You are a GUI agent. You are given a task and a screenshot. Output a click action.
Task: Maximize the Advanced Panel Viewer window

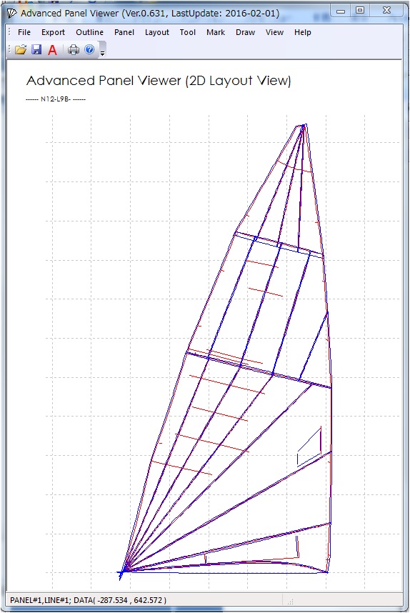(360, 11)
